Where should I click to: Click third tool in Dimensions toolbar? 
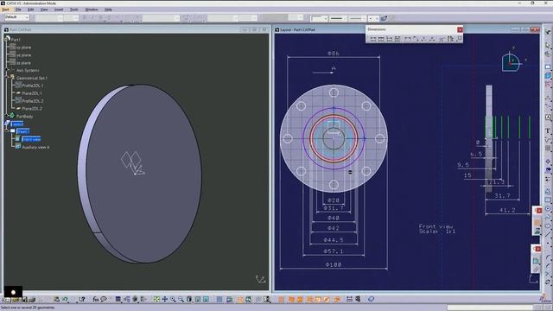390,39
